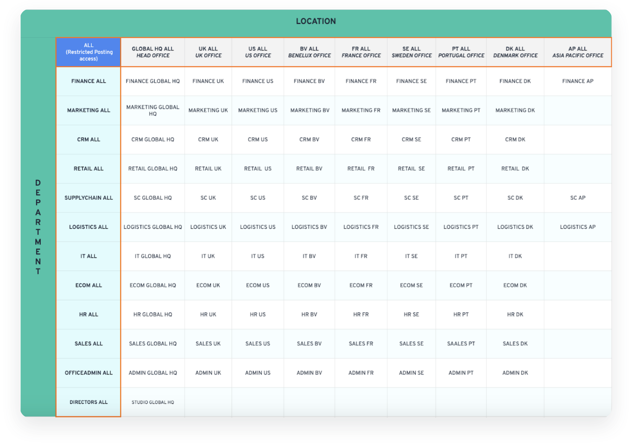Click the LOGISTICS BV cell
The height and width of the screenshot is (444, 634).
pos(309,227)
